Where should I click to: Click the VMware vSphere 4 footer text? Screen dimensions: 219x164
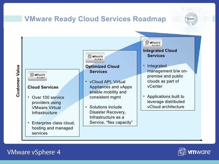pyautogui.click(x=34, y=152)
